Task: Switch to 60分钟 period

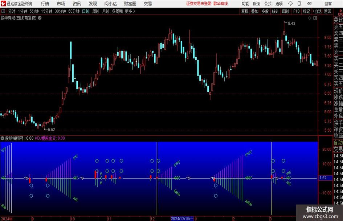Action: 74,11
